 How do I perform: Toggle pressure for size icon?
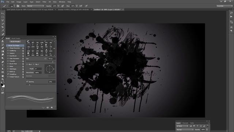[86, 6]
